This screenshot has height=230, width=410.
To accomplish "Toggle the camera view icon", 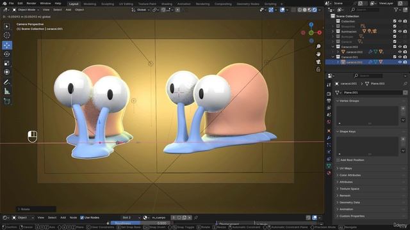I will coord(318,61).
